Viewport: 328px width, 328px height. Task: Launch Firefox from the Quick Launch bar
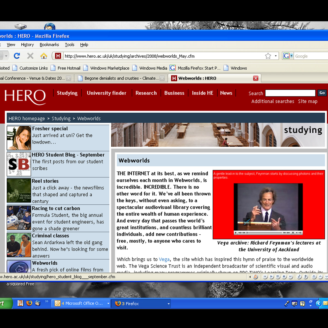point(29,303)
